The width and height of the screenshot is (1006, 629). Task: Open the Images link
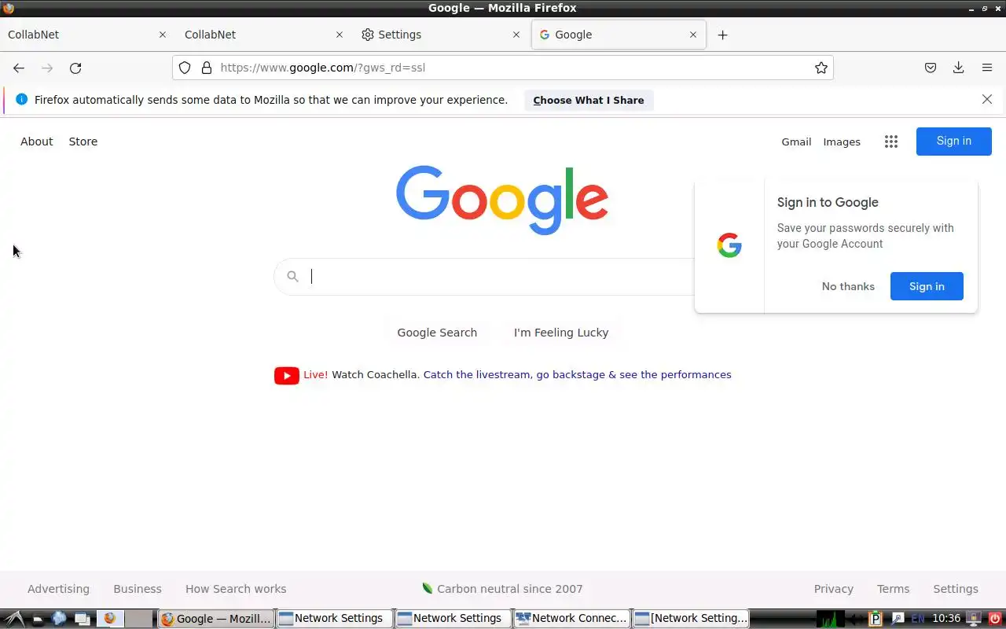[842, 142]
